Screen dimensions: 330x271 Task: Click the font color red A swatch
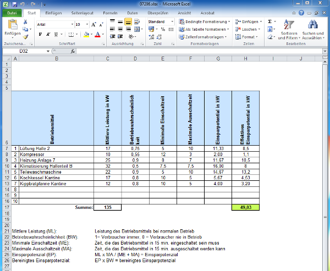tap(97, 34)
